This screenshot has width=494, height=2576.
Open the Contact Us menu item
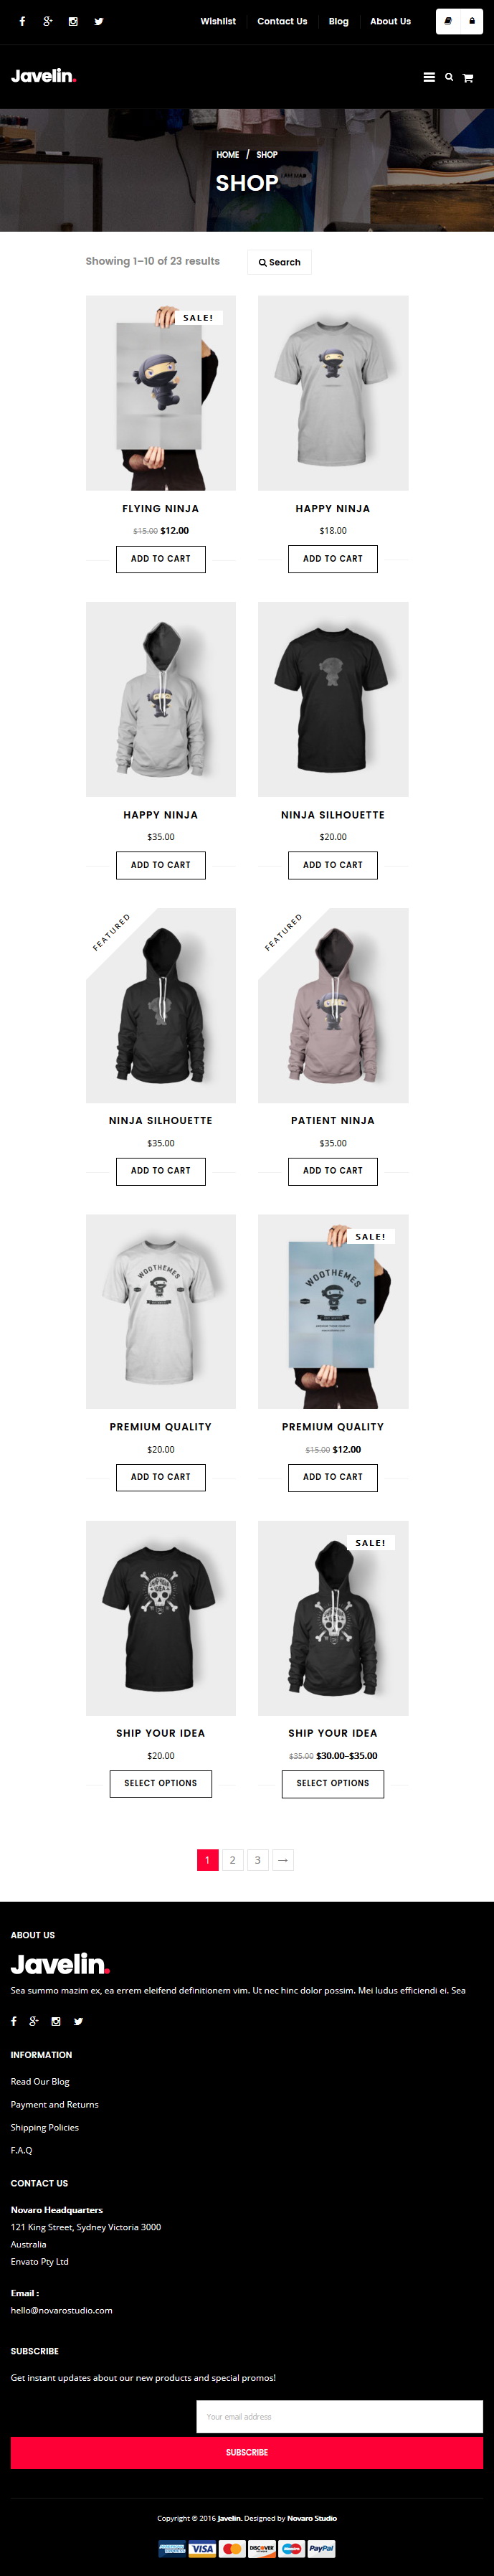282,21
